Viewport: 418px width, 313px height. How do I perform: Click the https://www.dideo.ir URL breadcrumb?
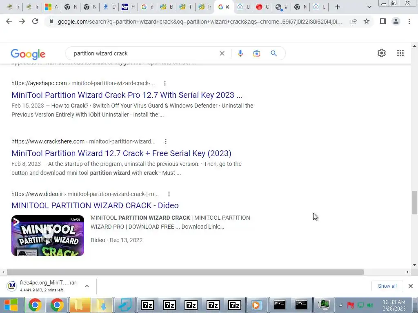click(x=37, y=194)
